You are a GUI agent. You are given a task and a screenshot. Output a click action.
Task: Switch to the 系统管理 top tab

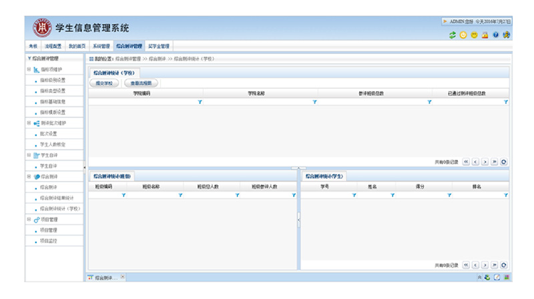pyautogui.click(x=101, y=46)
